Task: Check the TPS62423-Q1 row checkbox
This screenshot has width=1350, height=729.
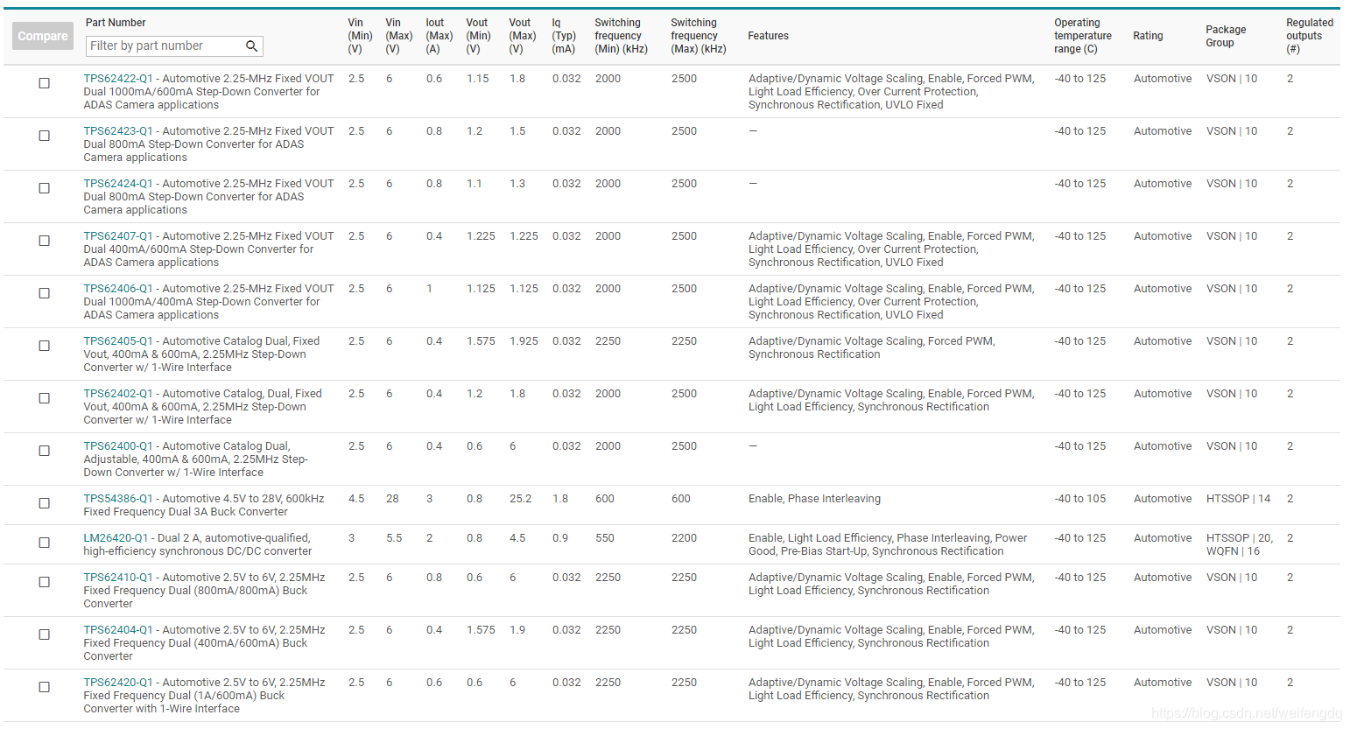Action: (44, 136)
